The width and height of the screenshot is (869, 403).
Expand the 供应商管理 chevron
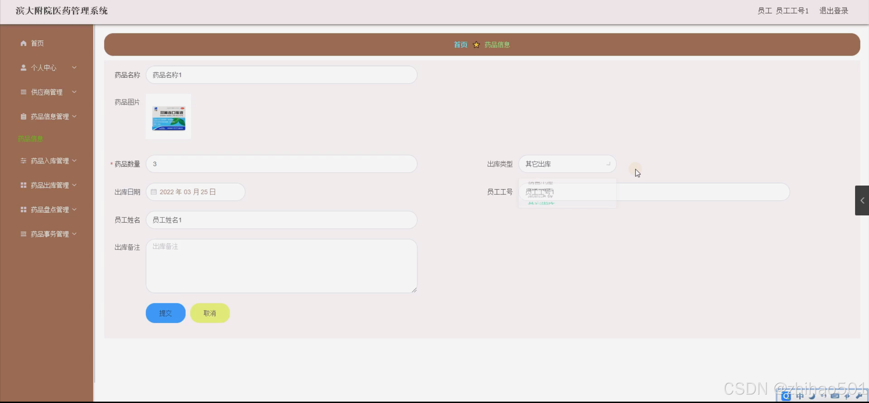coord(74,92)
